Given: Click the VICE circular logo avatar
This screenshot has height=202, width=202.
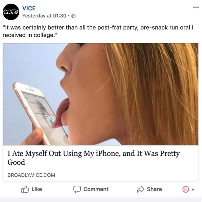Looking at the screenshot, I should pos(11,12).
